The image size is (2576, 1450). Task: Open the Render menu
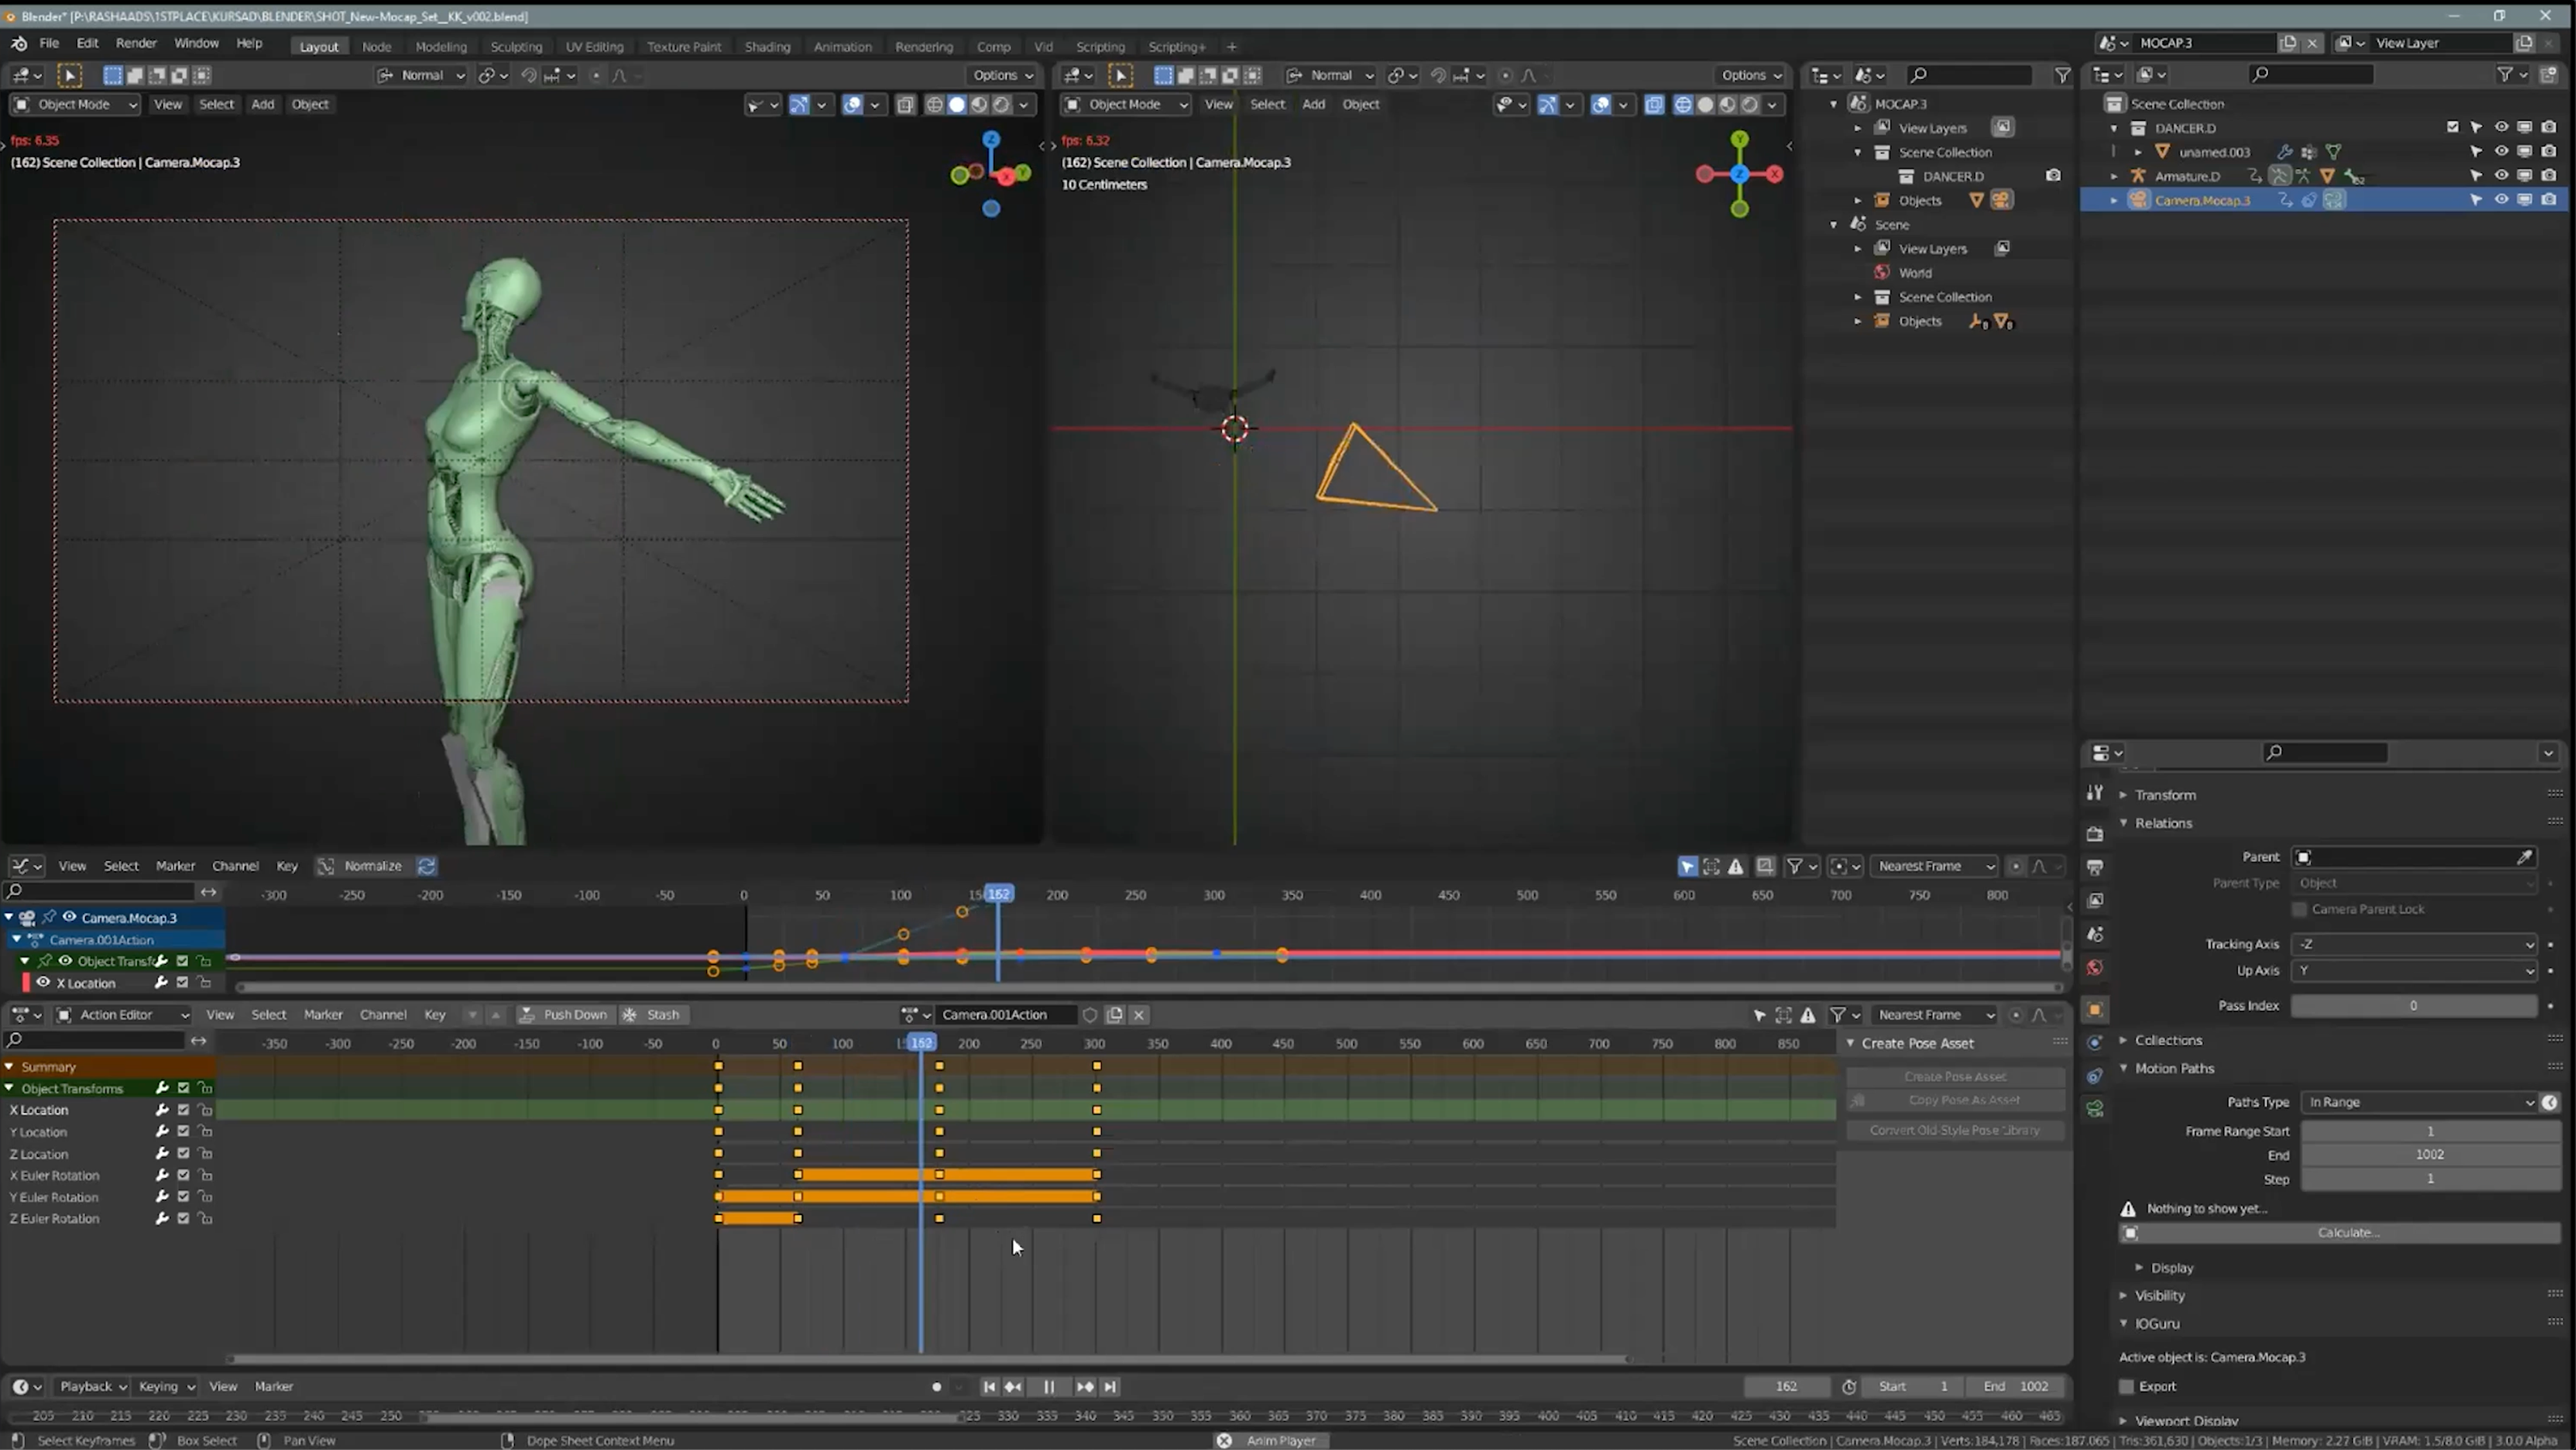pos(136,43)
